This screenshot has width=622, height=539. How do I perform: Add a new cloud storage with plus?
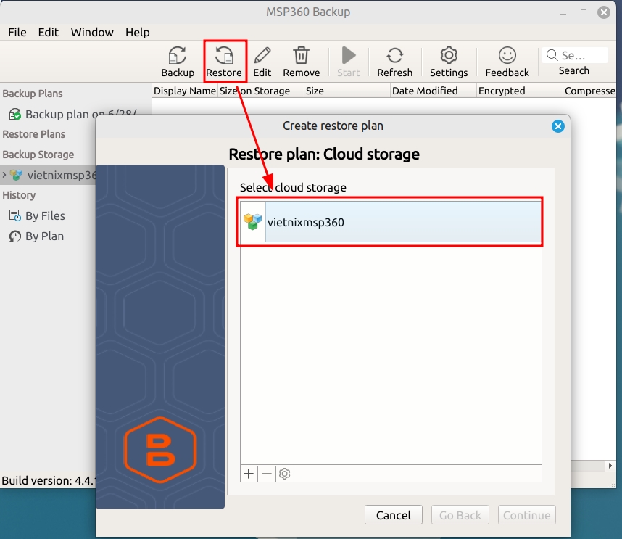[249, 474]
